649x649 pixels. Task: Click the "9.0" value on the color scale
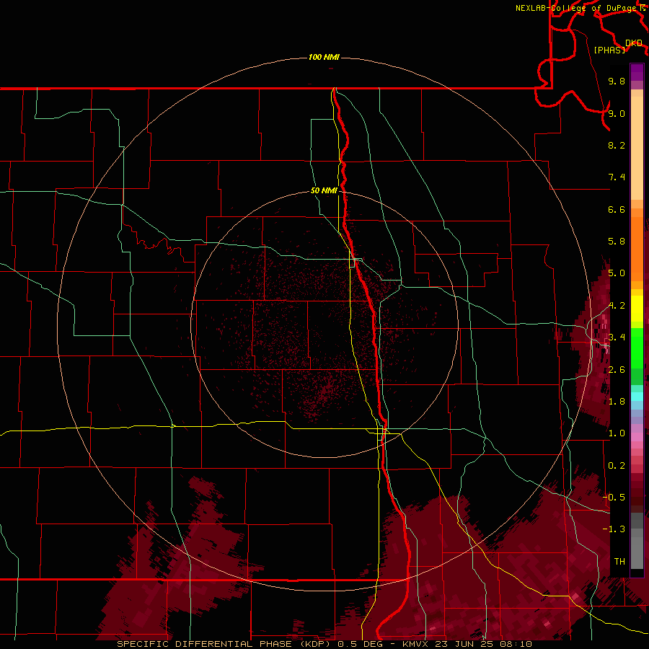(x=617, y=113)
